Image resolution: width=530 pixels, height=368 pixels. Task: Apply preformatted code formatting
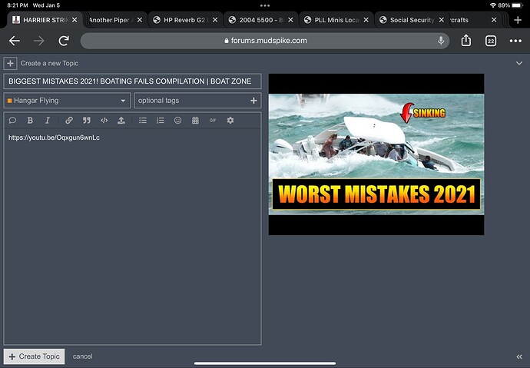(104, 121)
